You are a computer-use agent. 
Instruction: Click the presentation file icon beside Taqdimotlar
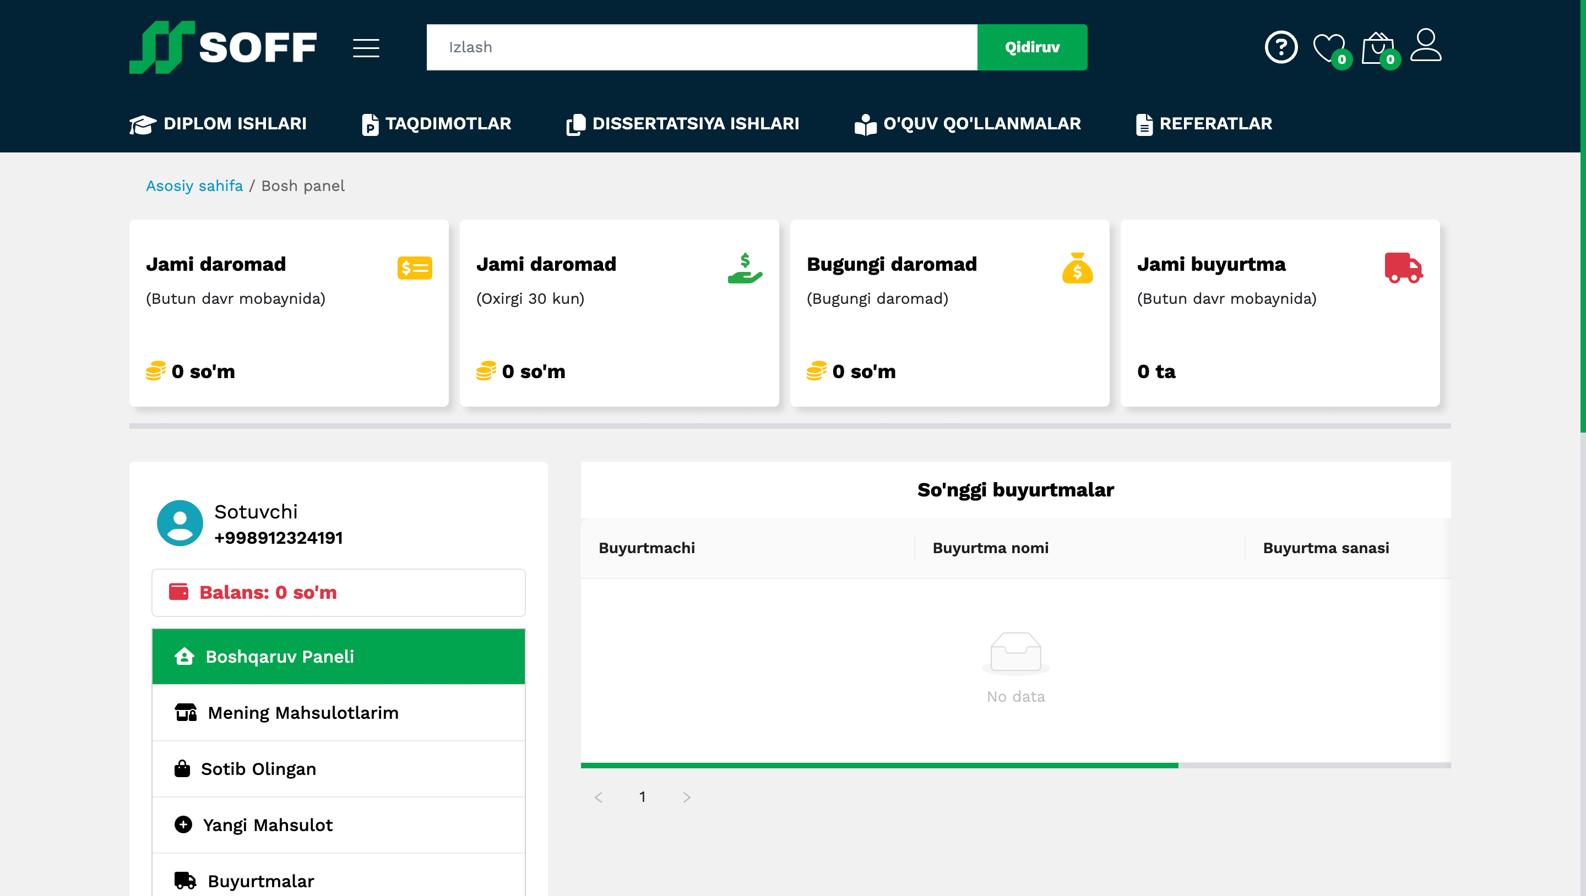tap(370, 124)
